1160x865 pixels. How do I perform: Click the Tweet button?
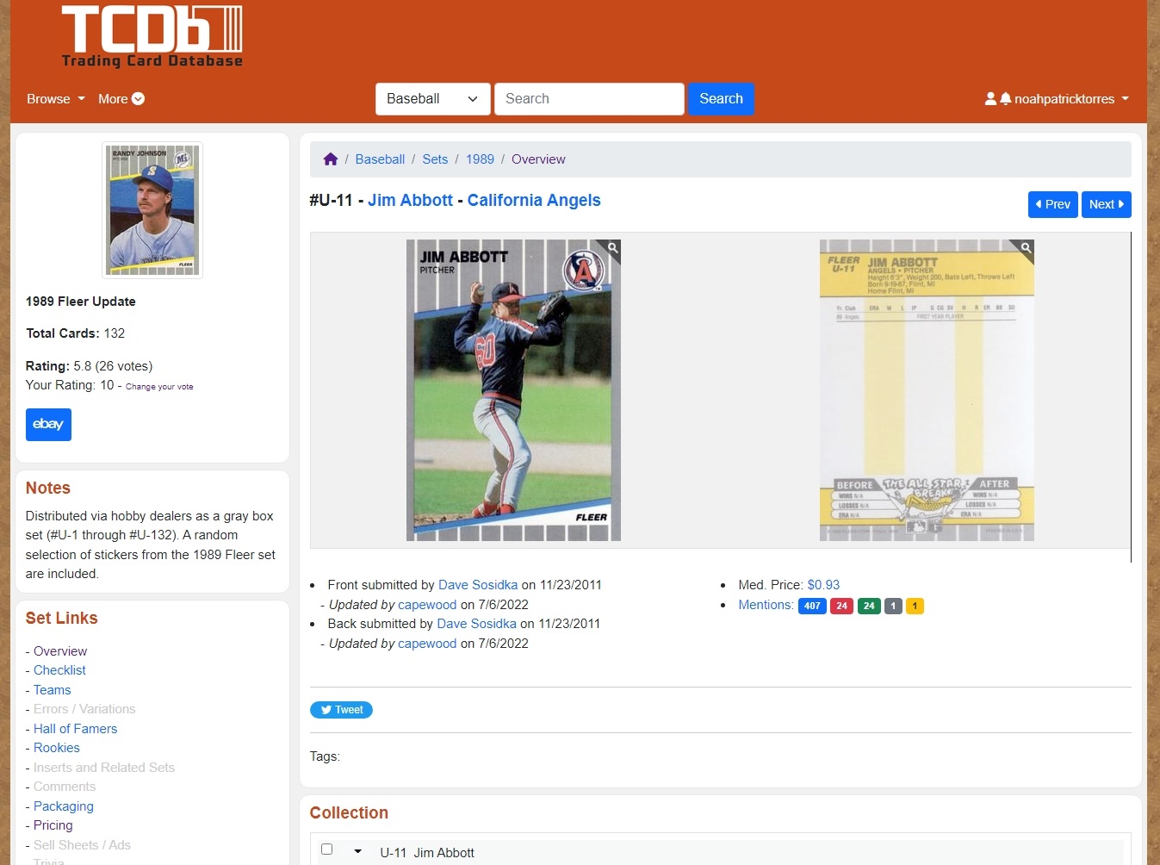(341, 710)
